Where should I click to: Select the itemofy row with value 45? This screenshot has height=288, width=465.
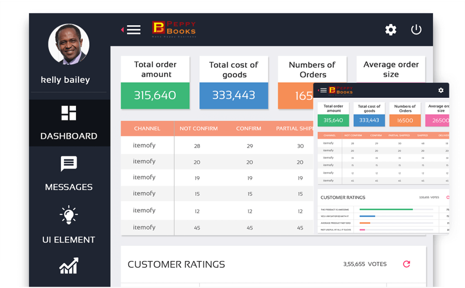click(x=217, y=227)
